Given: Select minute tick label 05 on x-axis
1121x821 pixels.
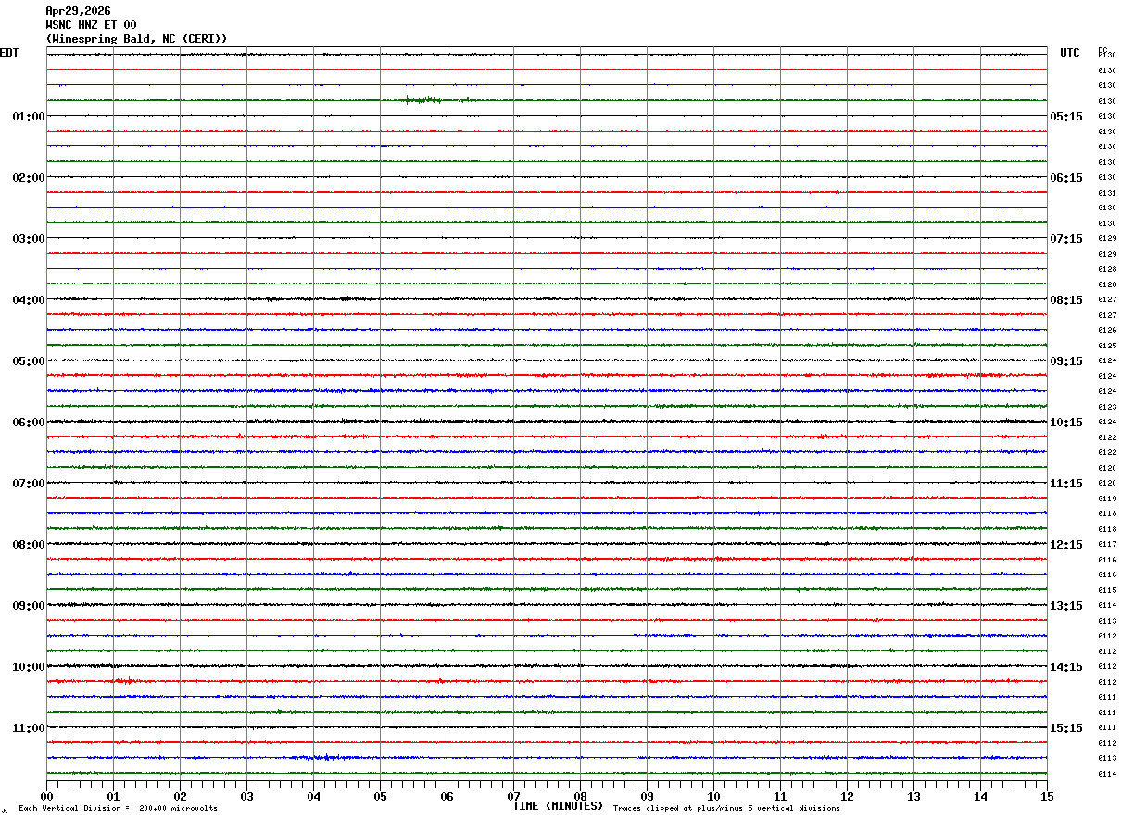Looking at the screenshot, I should [380, 797].
